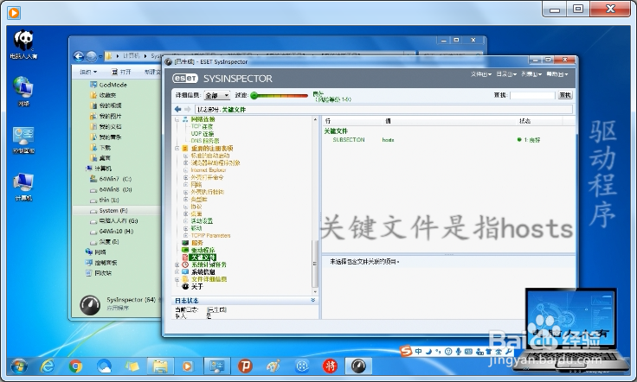Click the SysInspector gauge icon in Explorer details
637x382 pixels.
tap(90, 305)
